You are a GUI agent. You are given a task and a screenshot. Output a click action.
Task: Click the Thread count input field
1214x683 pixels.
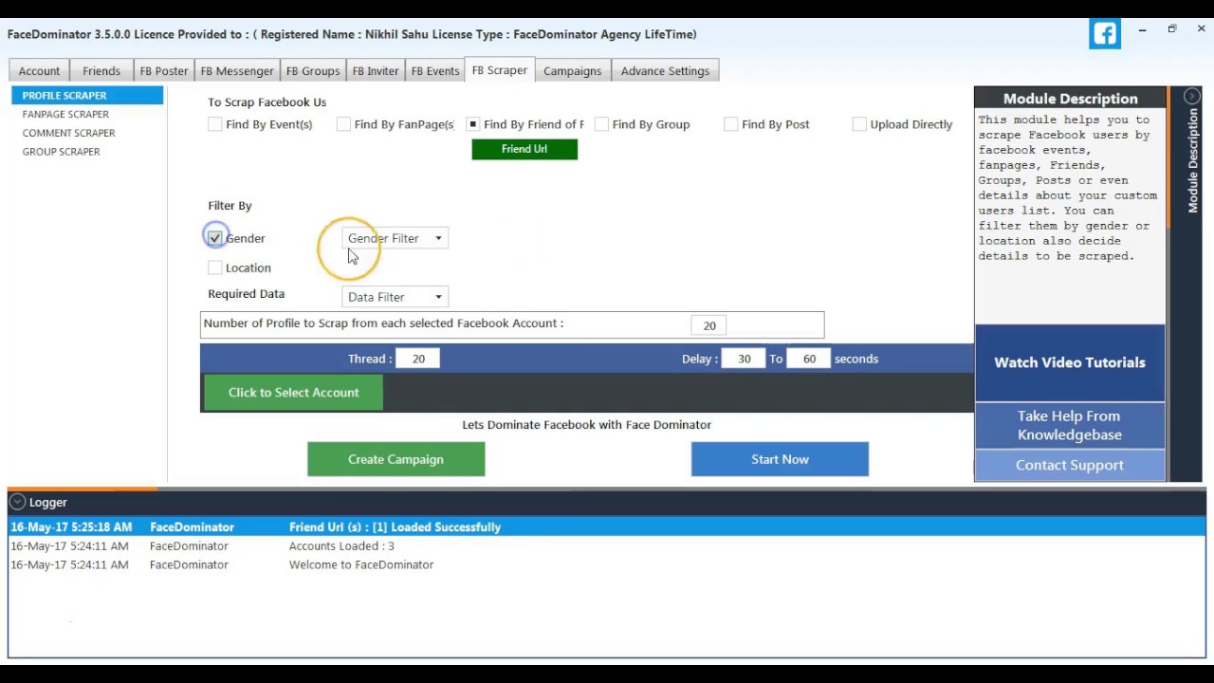(x=418, y=359)
